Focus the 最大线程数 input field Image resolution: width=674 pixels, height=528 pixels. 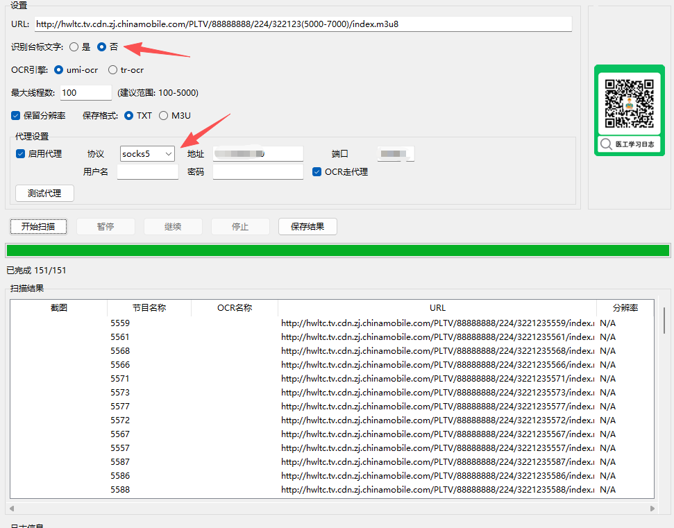85,93
